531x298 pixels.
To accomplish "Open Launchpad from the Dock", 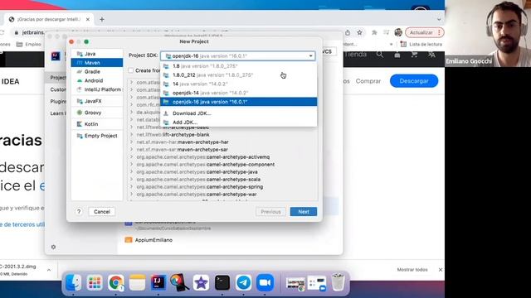I will [95, 282].
